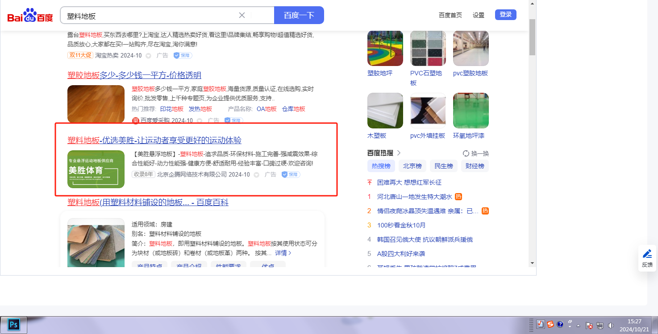Clear the search box with the X icon
This screenshot has width=658, height=334.
(x=242, y=15)
